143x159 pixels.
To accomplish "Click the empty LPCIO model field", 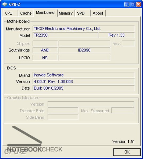I will [84, 58].
